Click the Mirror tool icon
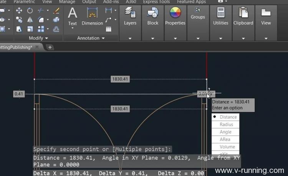Screen dimensions: 288x176 pos(30,20)
